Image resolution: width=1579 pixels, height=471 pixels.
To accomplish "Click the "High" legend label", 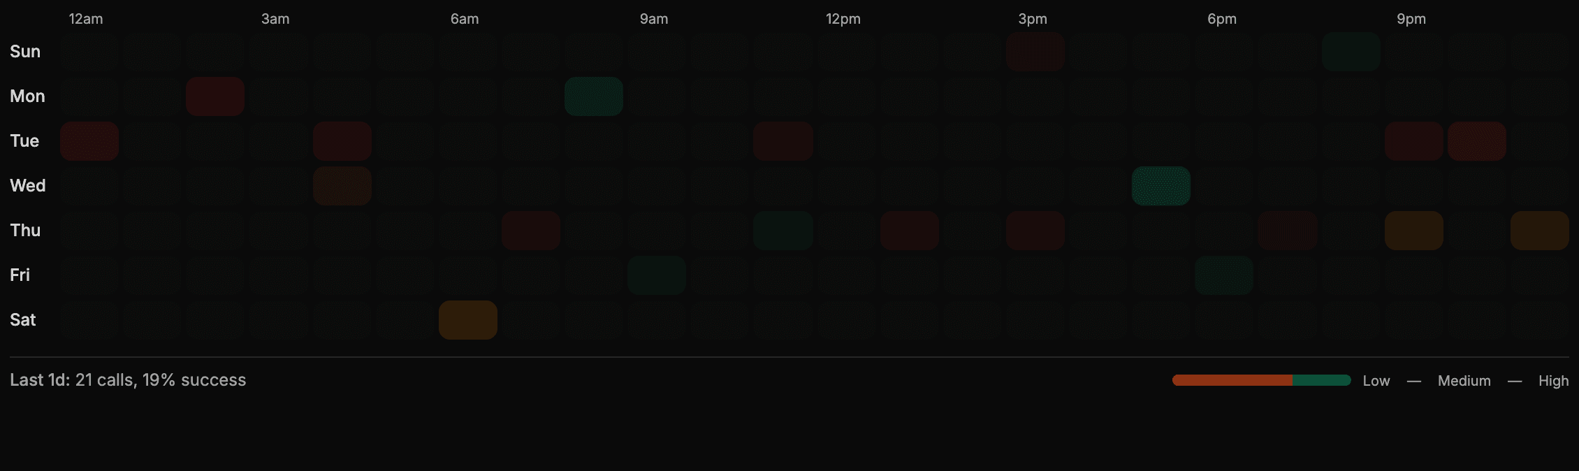I will pos(1554,381).
